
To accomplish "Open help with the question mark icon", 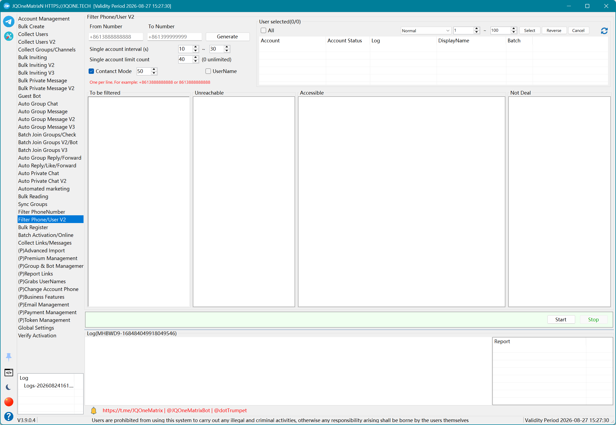I will tap(9, 416).
